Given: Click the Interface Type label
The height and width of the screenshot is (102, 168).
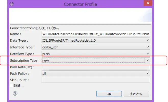Looking at the screenshot, I should [22, 47].
